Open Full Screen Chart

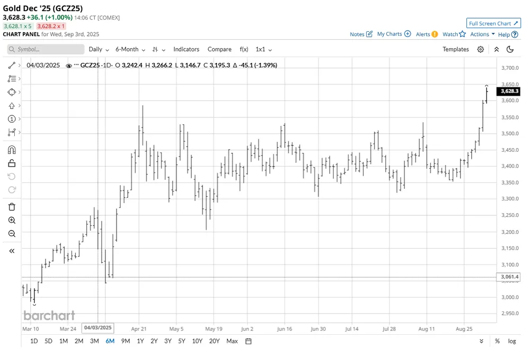tap(493, 23)
